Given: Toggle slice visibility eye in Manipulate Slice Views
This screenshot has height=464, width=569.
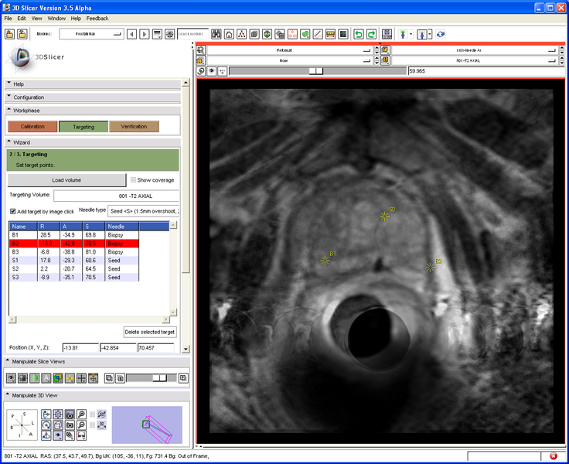Looking at the screenshot, I should click(x=12, y=378).
